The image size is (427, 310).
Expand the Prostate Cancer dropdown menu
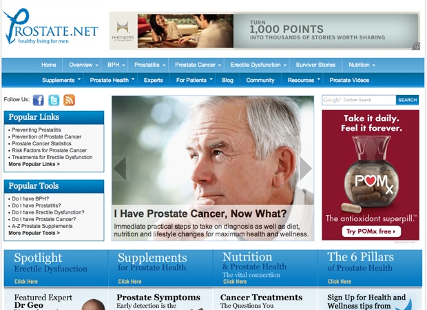198,65
